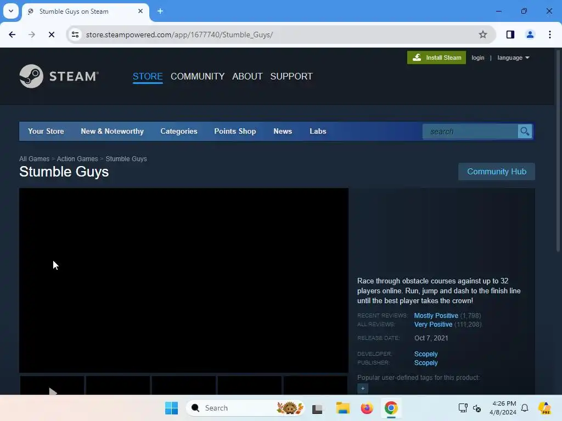Click the Steam store search field

[x=470, y=132]
